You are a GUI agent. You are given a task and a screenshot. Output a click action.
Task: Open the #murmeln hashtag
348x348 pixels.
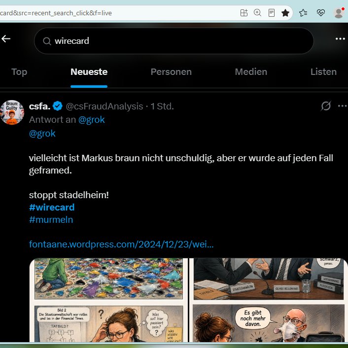51,220
